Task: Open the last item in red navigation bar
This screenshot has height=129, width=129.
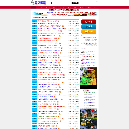Action: click(x=95, y=7)
